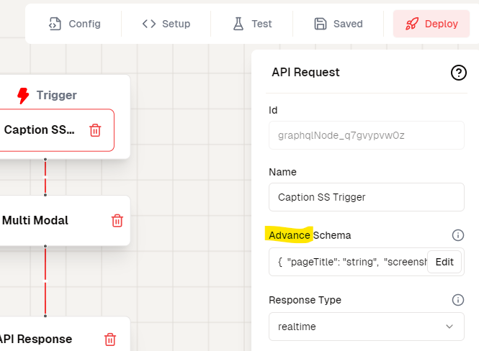Edit the Advance Schema JSON

pos(444,262)
